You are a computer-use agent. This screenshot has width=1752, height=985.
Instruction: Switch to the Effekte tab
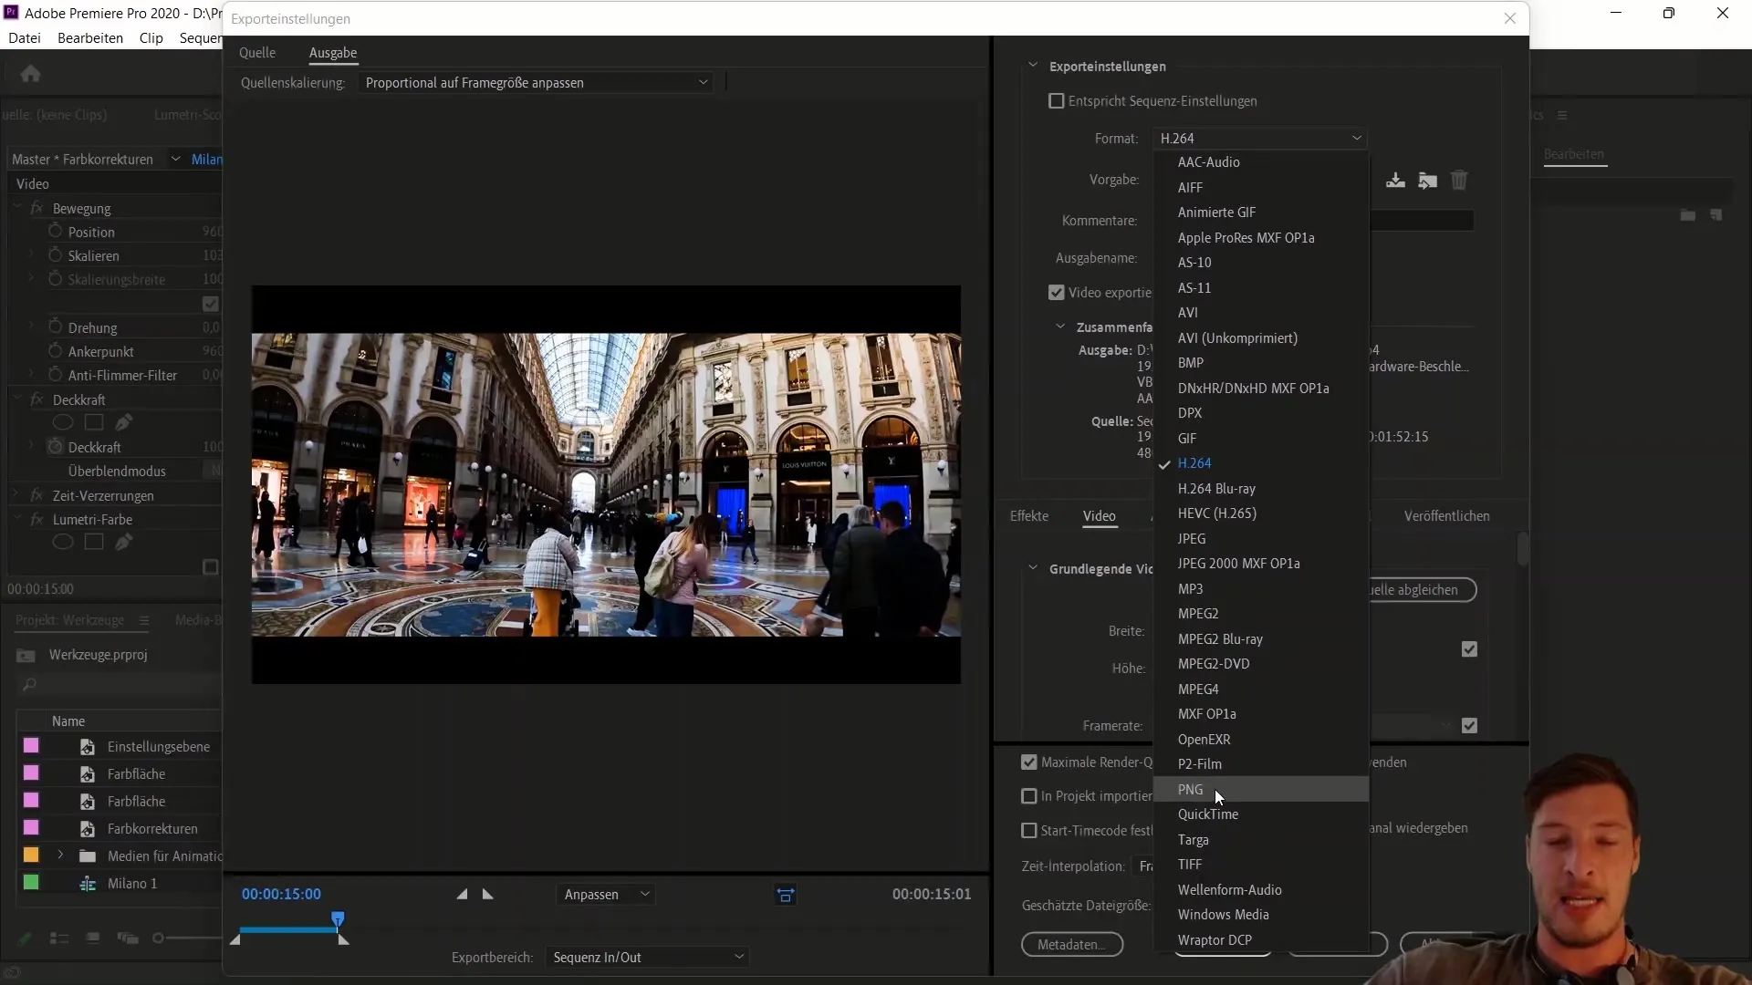pyautogui.click(x=1029, y=516)
